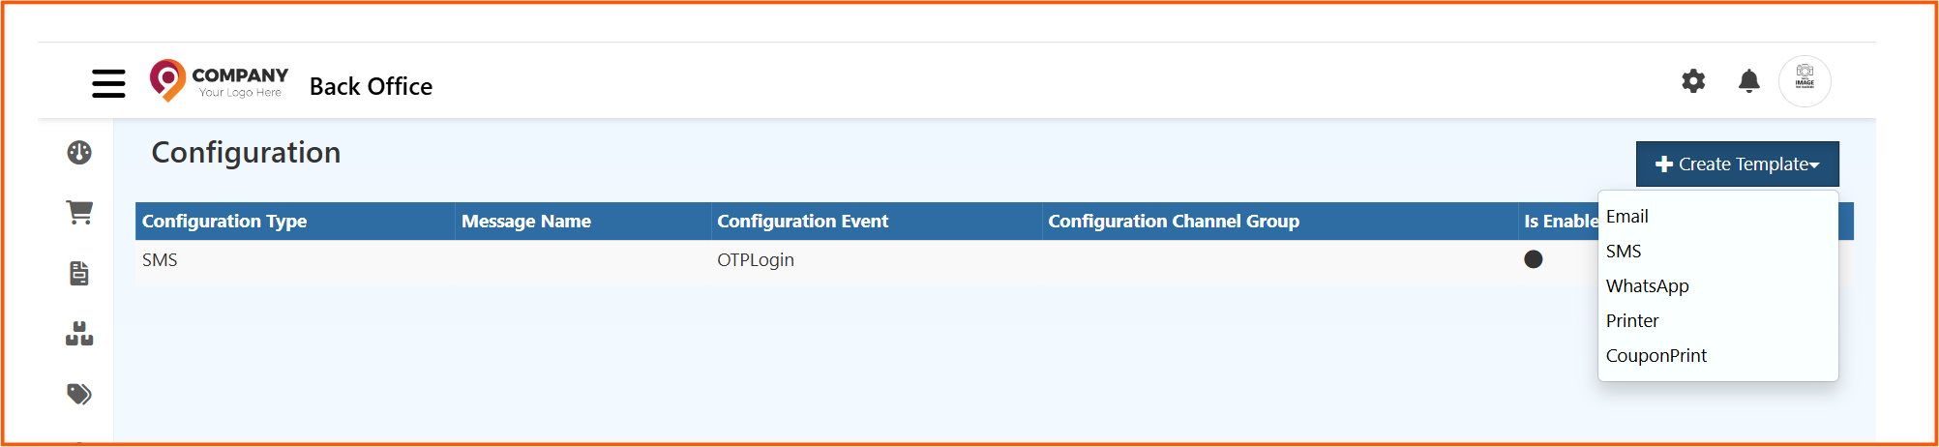Select SMS from template menu
This screenshot has width=1939, height=447.
pos(1624,252)
